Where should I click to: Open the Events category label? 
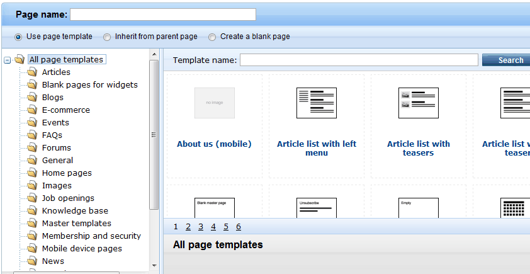click(x=55, y=122)
